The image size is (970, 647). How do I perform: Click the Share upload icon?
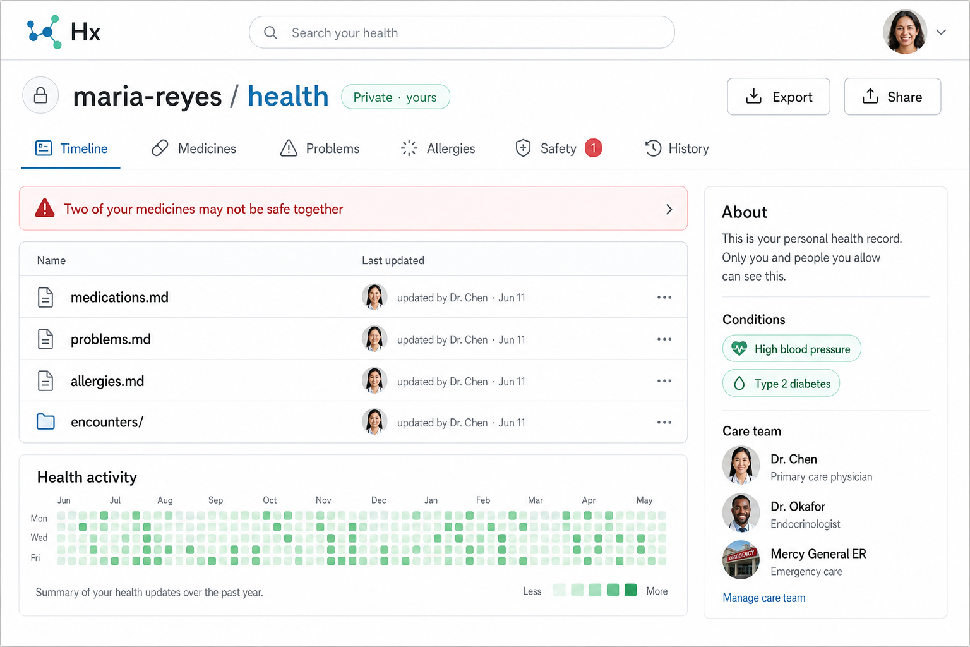pyautogui.click(x=870, y=96)
